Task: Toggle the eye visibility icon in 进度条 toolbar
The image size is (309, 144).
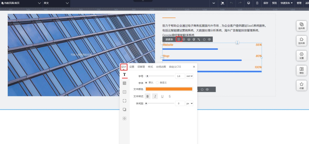Action: click(x=209, y=39)
